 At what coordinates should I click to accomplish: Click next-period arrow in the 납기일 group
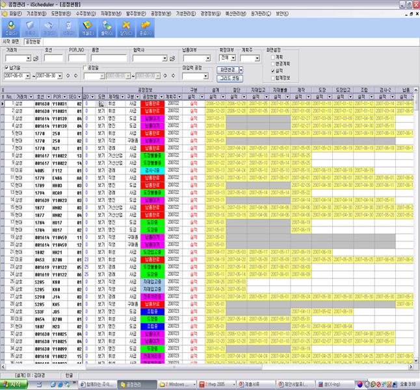(76, 76)
